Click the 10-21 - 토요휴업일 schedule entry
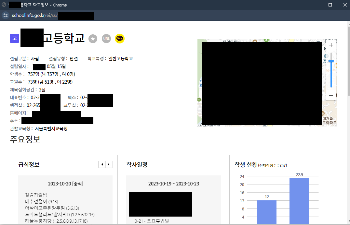This screenshot has width=350, height=225. [x=151, y=221]
